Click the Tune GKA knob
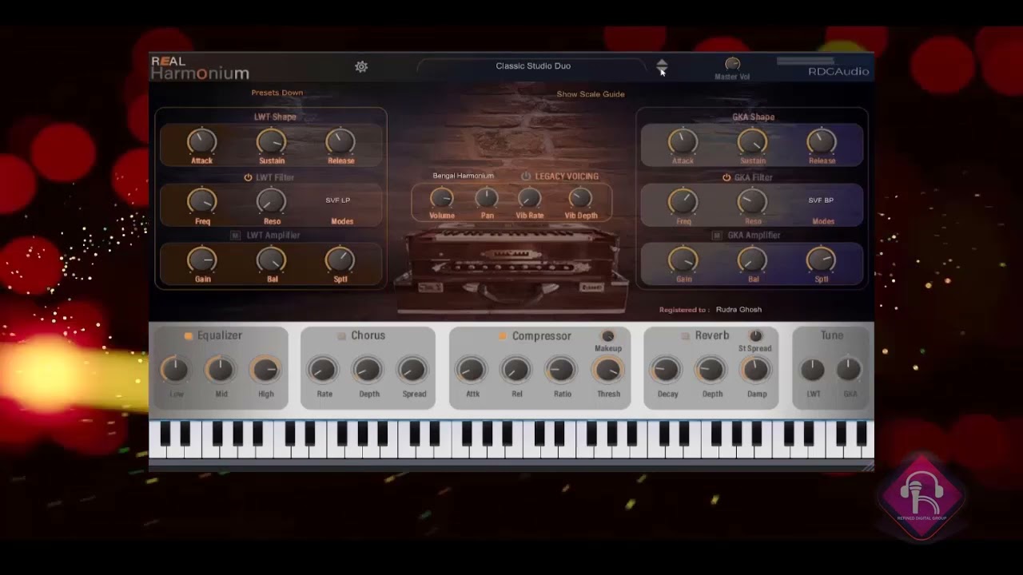The image size is (1023, 575). point(849,370)
